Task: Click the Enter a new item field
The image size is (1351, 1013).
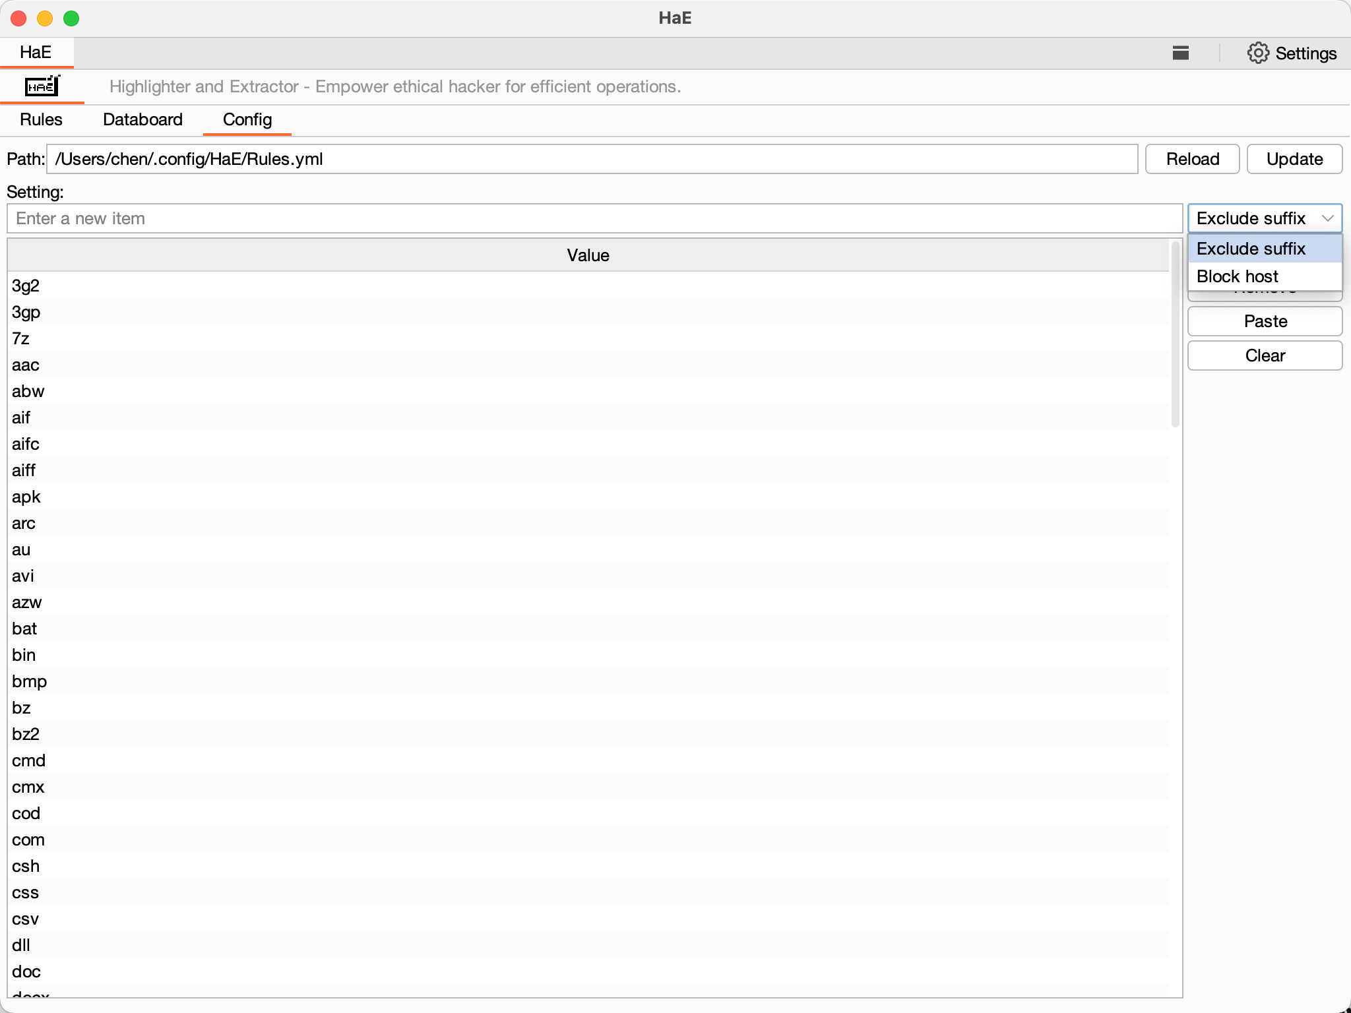Action: tap(594, 218)
